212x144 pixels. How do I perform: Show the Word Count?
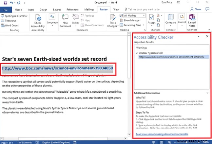click(x=10, y=26)
